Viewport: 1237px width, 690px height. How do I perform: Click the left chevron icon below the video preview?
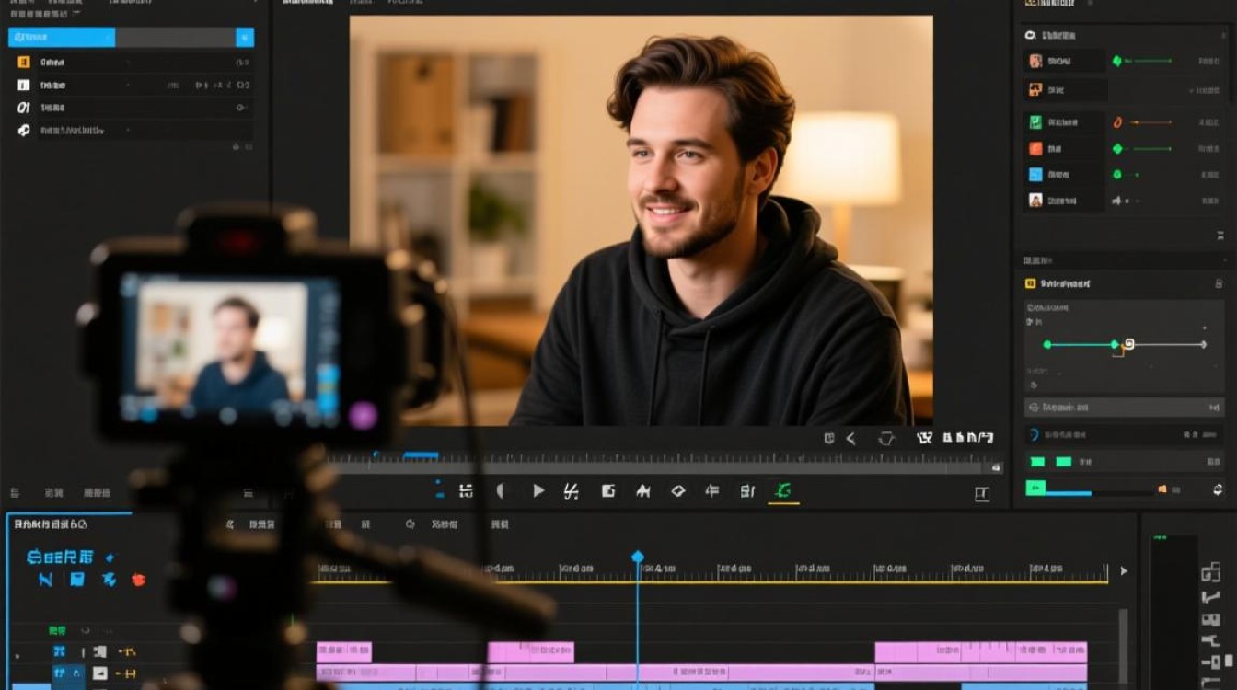(x=851, y=439)
